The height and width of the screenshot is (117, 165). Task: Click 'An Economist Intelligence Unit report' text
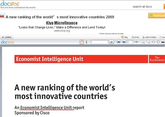click(x=49, y=108)
